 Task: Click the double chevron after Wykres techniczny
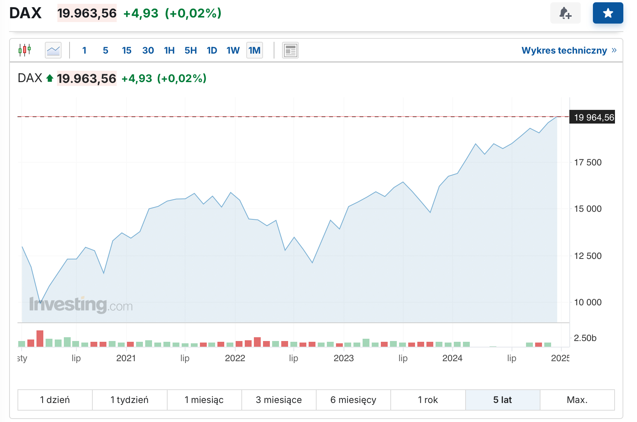614,50
